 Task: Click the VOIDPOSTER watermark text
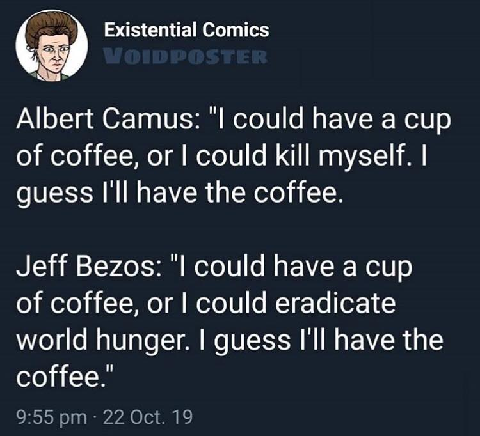[x=185, y=57]
